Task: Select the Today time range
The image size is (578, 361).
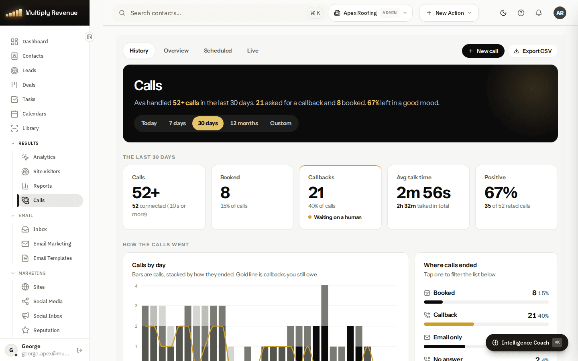Action: 149,123
